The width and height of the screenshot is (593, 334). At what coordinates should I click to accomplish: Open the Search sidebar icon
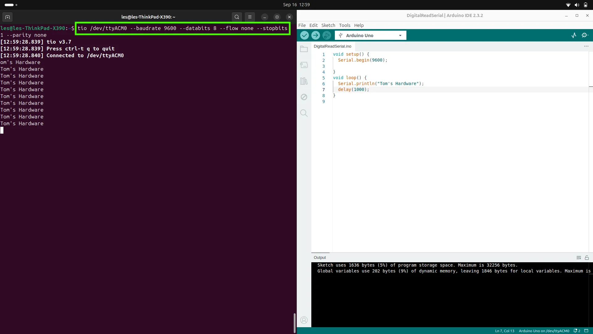point(304,113)
